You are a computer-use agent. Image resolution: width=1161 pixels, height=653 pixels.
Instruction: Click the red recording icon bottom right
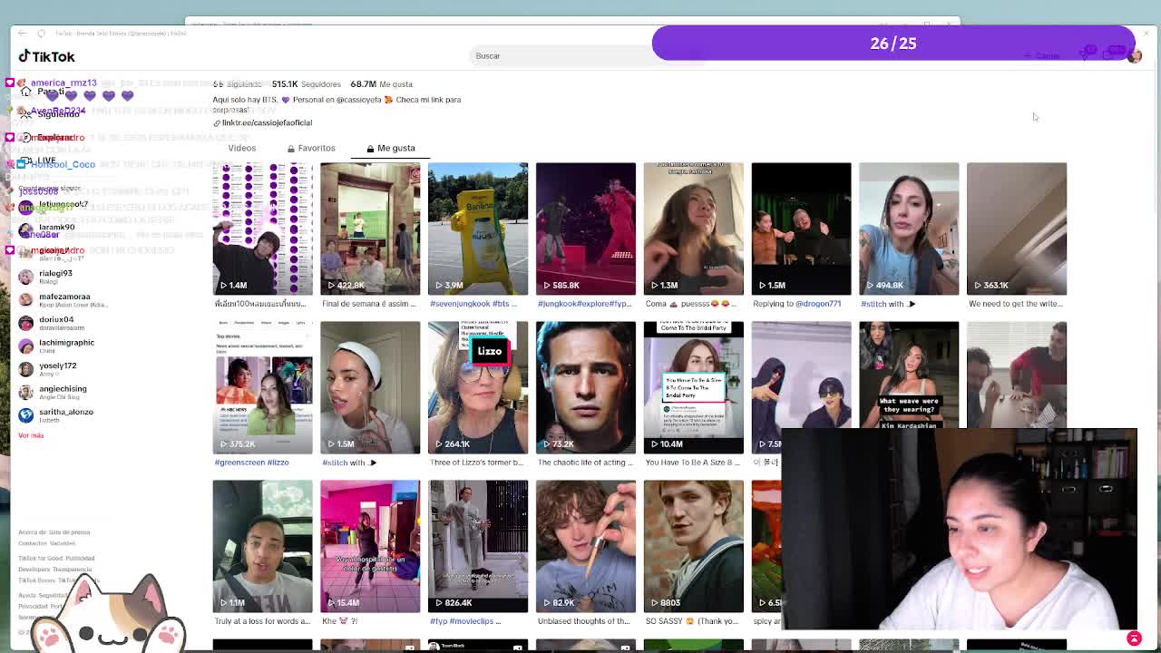pyautogui.click(x=1134, y=638)
